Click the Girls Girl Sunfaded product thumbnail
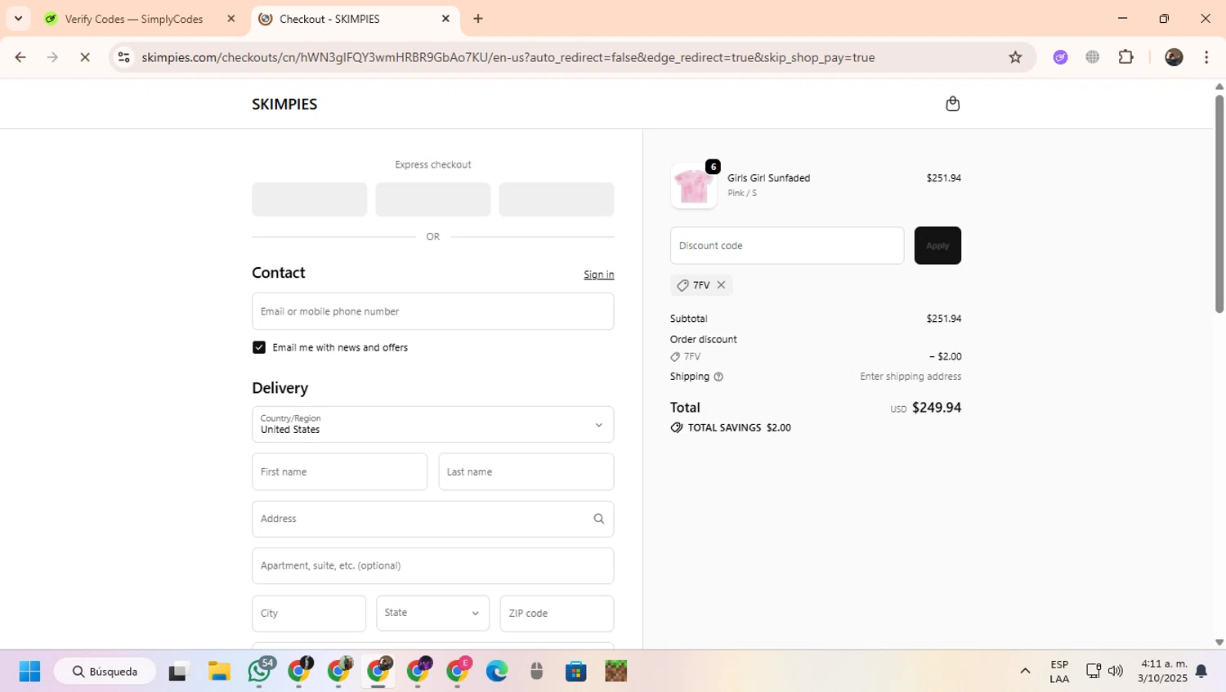This screenshot has width=1226, height=692. click(x=694, y=185)
